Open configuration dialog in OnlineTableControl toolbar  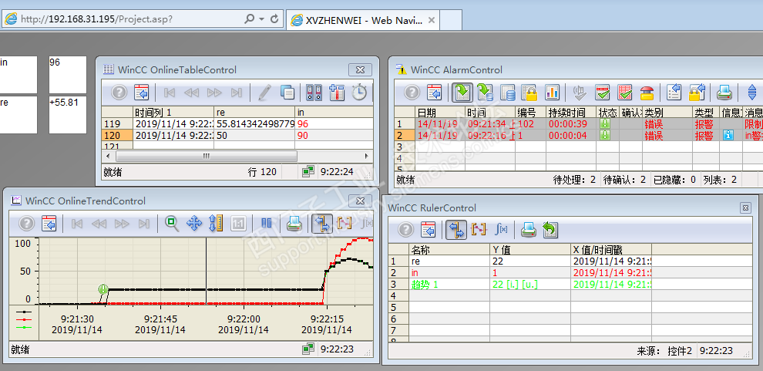pyautogui.click(x=140, y=92)
